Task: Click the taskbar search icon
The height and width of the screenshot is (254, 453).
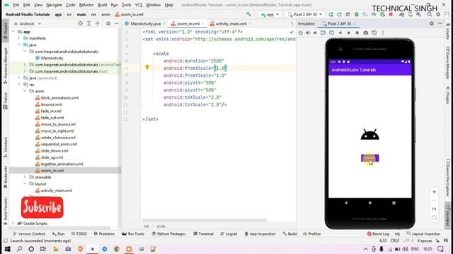Action: 19,249
